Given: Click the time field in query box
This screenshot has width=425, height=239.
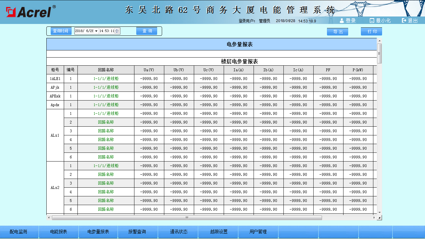Looking at the screenshot, I should [106, 31].
